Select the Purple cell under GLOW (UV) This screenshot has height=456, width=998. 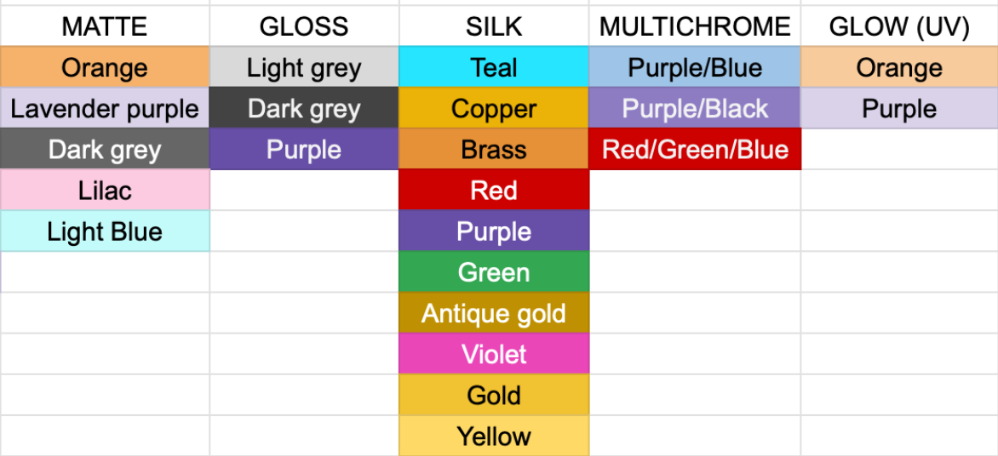click(899, 109)
